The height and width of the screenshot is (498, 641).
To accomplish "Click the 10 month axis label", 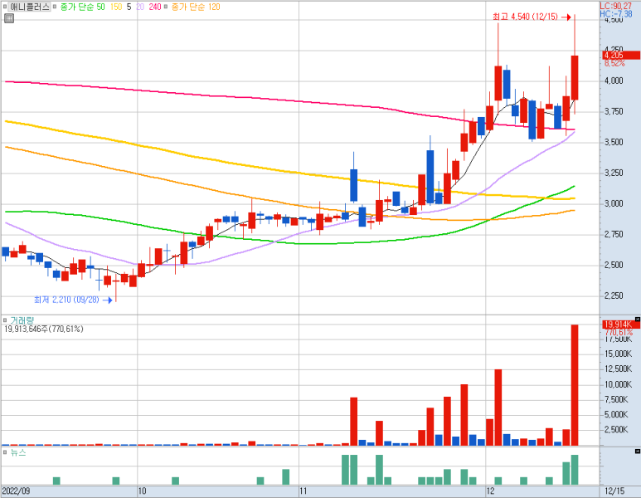I will click(x=143, y=491).
